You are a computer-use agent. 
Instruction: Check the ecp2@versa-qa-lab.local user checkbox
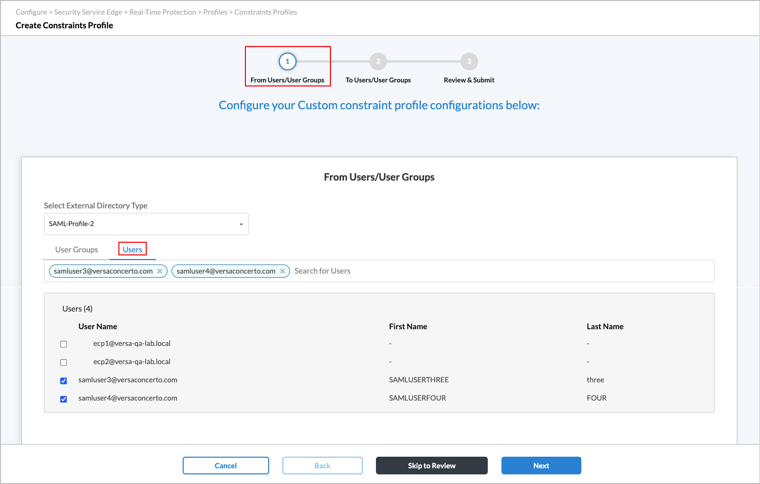pyautogui.click(x=63, y=362)
